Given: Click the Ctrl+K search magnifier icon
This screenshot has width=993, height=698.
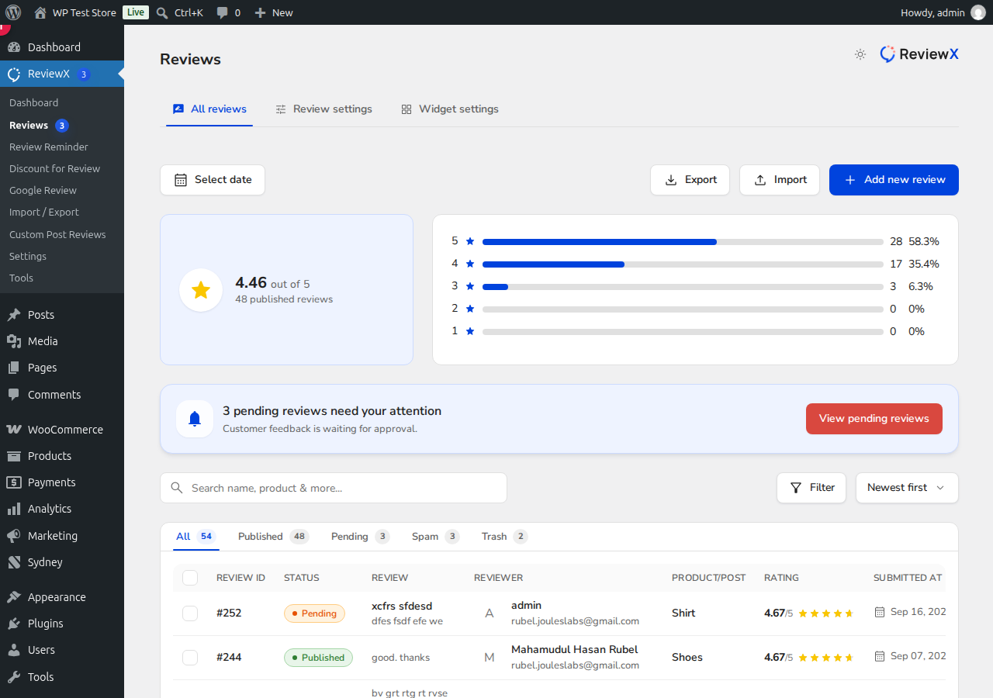Looking at the screenshot, I should click(x=162, y=12).
